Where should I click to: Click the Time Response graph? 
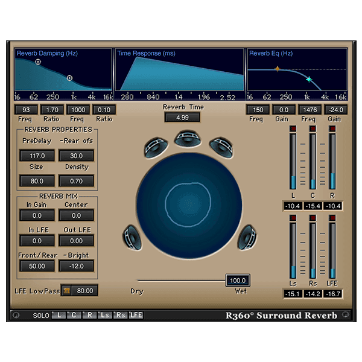(x=179, y=70)
